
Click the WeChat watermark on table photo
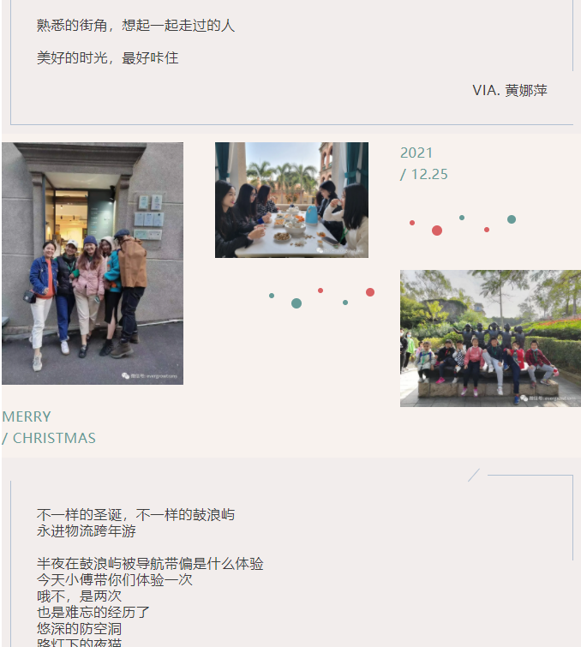click(x=339, y=249)
